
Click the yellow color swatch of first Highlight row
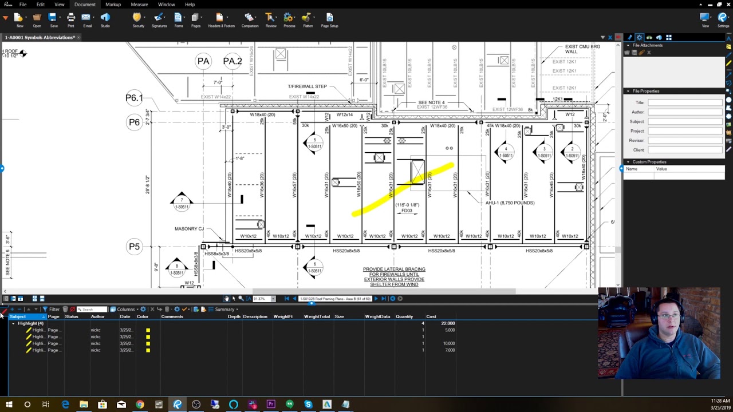(x=148, y=330)
